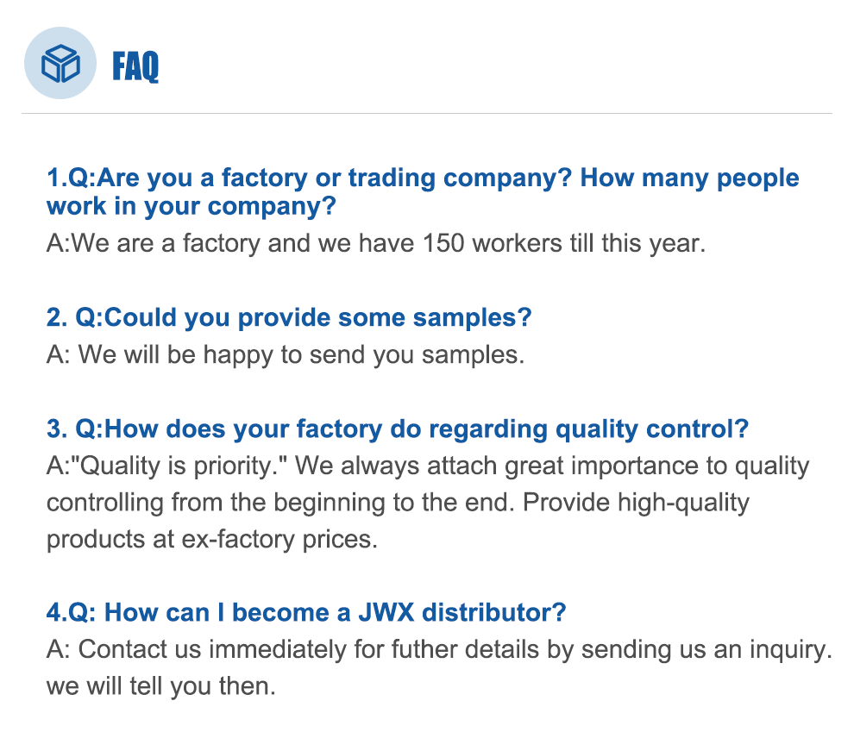Click the 'products at ex-factory prices' line

coord(212,539)
